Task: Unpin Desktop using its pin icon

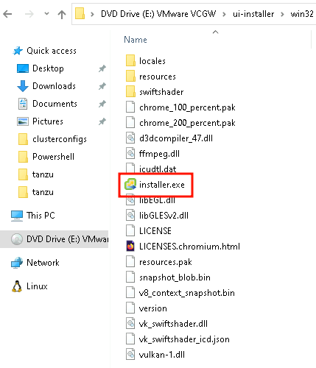Action: click(x=102, y=68)
